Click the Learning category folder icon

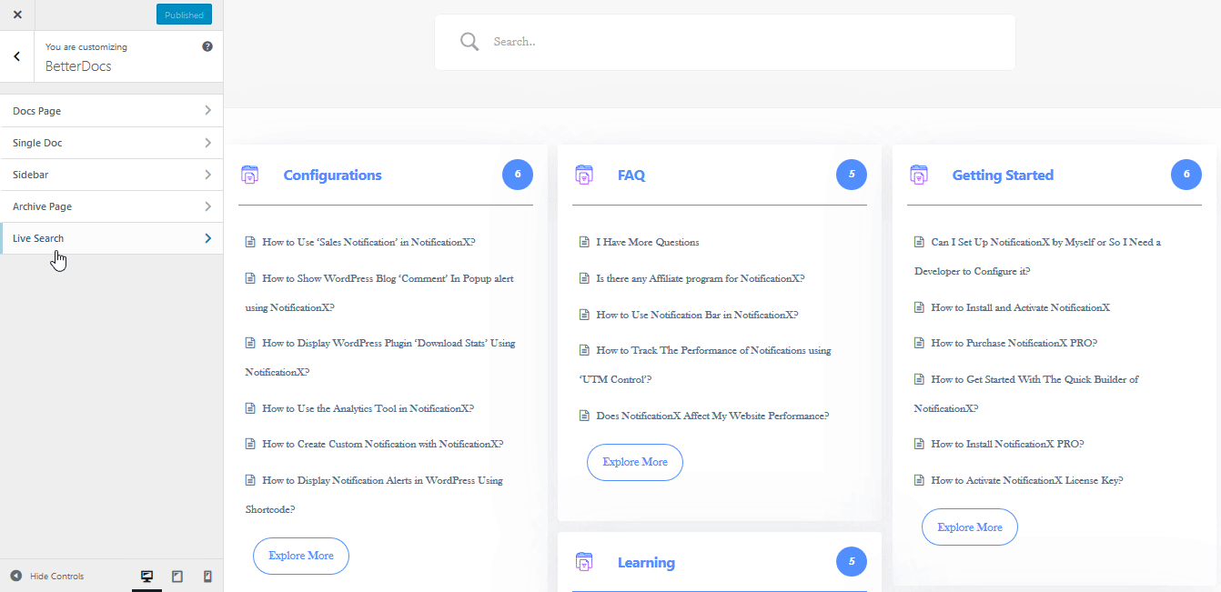[584, 562]
